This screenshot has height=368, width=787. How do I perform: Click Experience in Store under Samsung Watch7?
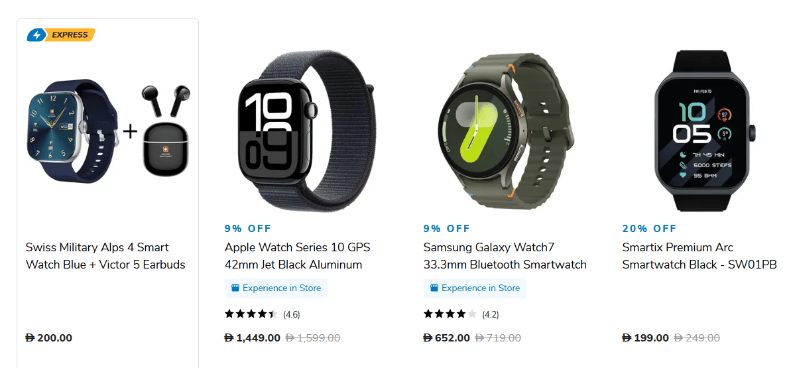[x=475, y=288]
